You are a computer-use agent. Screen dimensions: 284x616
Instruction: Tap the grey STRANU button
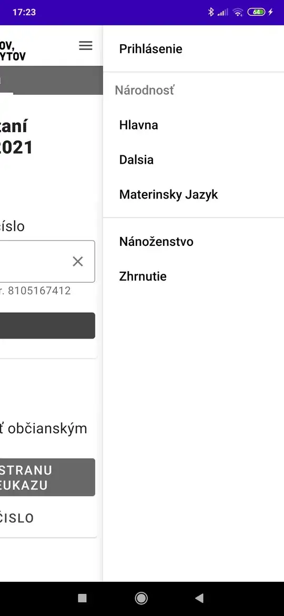47,478
